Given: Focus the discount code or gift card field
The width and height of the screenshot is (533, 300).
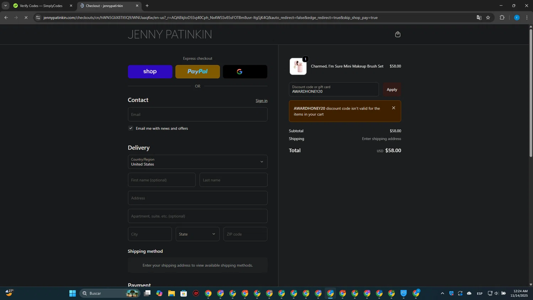Looking at the screenshot, I should 334,90.
